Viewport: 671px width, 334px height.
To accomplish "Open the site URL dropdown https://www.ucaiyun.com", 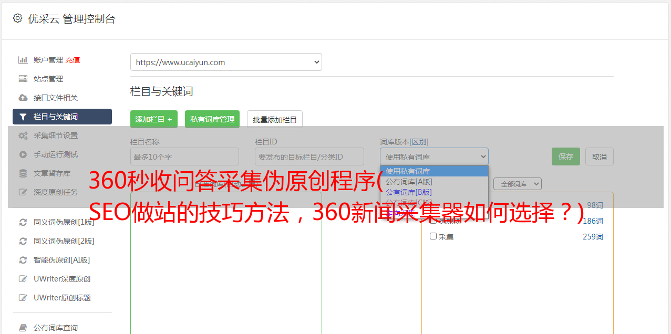I will [226, 62].
